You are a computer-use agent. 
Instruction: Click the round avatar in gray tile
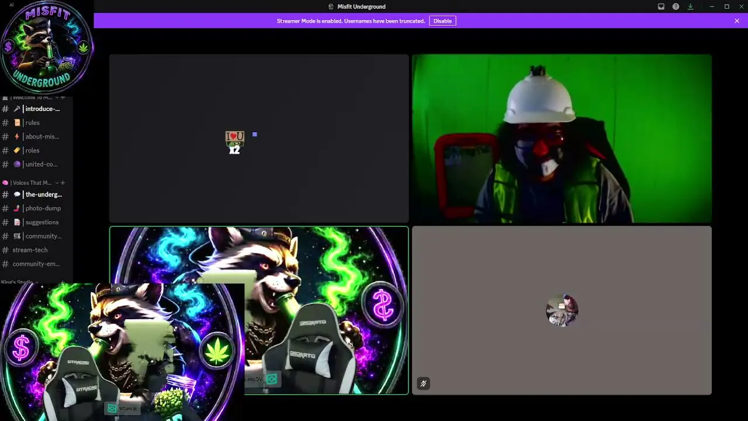[x=562, y=310]
